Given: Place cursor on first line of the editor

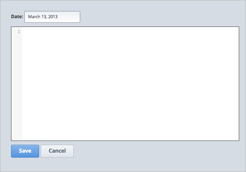Looking at the screenshot, I should pyautogui.click(x=76, y=31).
